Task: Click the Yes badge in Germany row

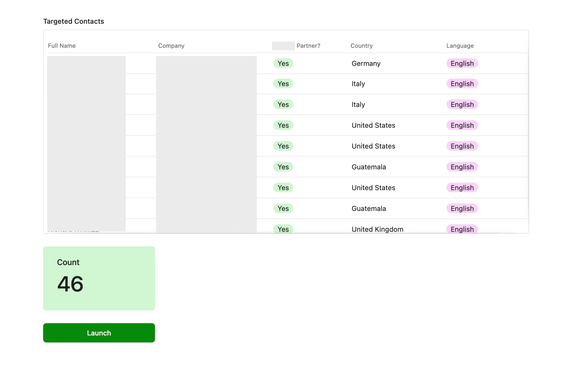Action: (x=283, y=63)
